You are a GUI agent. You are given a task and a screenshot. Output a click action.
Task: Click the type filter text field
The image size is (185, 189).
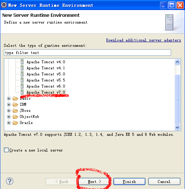(x=87, y=53)
